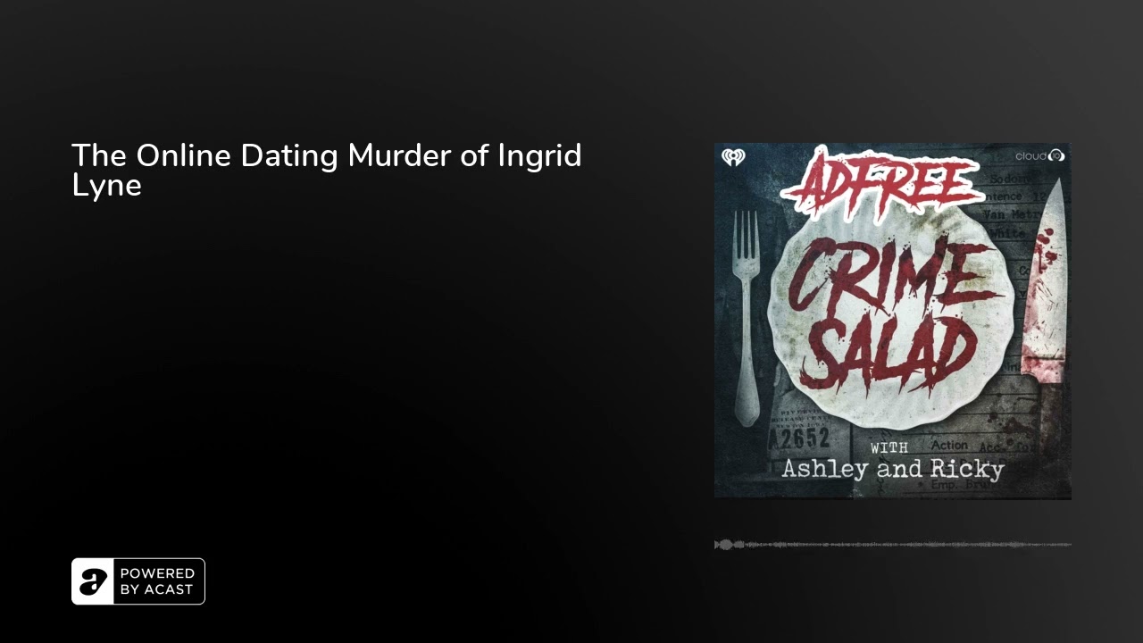Image resolution: width=1143 pixels, height=643 pixels.
Task: Click the episode title about Ingrid Lyne
Action: [x=327, y=170]
